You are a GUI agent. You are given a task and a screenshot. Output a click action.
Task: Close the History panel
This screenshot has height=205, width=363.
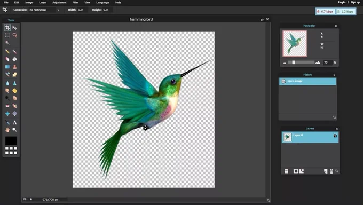(x=334, y=75)
